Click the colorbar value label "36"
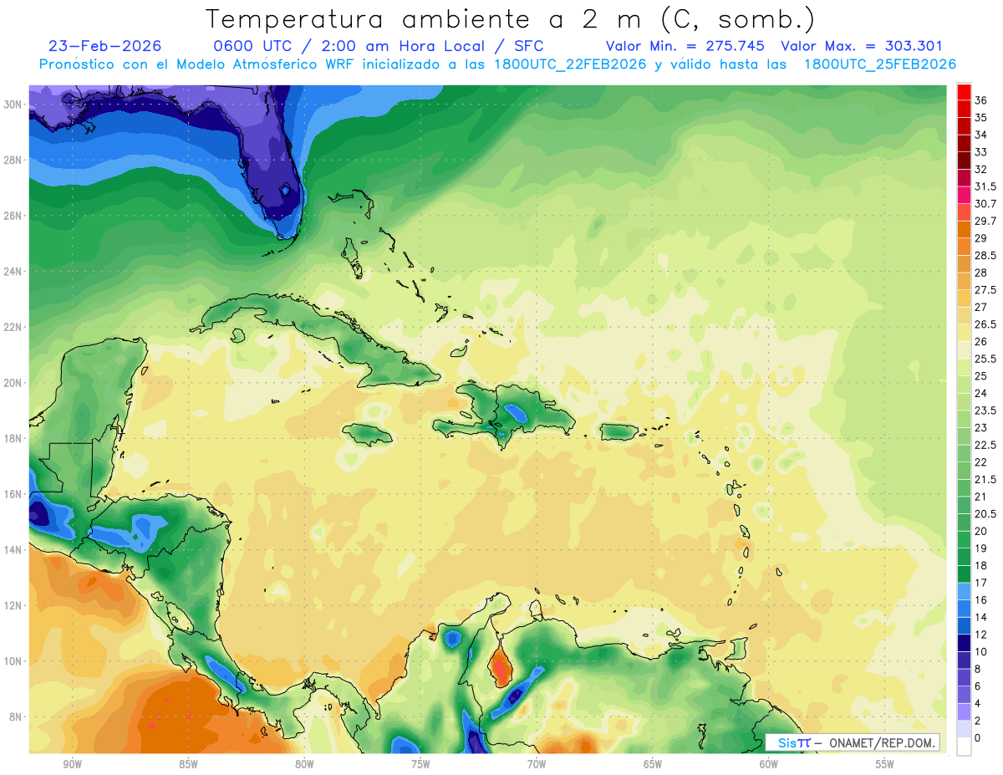 [x=981, y=100]
